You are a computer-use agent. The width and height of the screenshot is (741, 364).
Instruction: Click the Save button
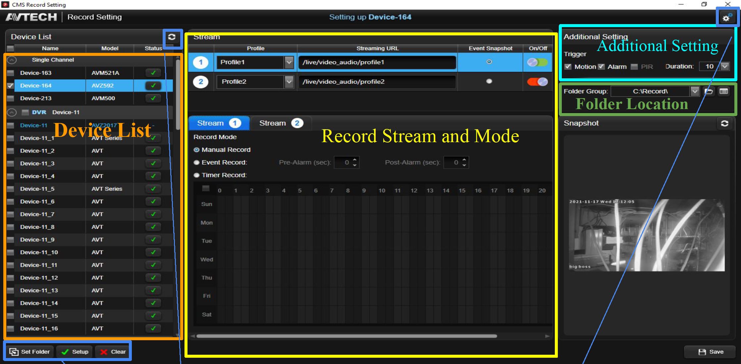click(711, 352)
